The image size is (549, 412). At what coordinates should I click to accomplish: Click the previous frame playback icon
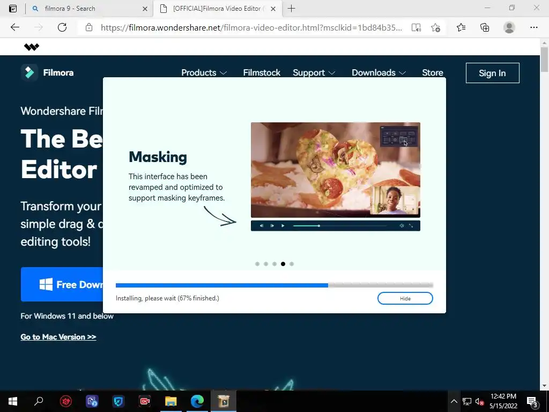point(262,226)
